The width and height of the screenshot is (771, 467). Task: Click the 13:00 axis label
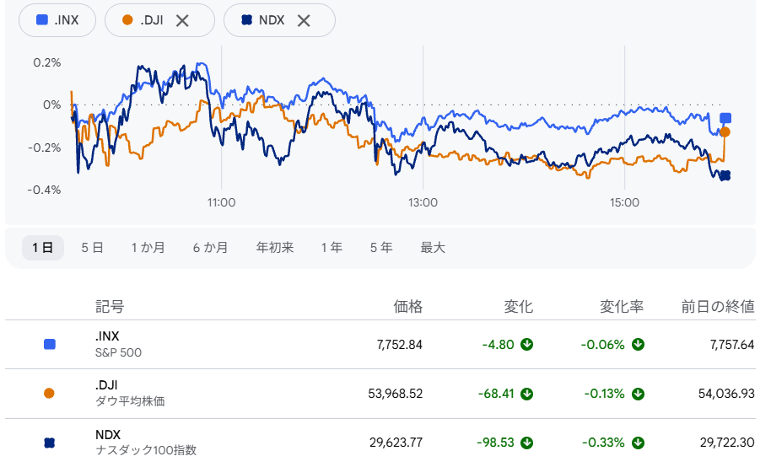coord(423,202)
